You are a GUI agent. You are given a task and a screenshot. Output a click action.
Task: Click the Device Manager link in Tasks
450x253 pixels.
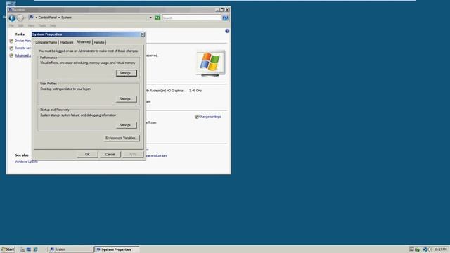pyautogui.click(x=22, y=41)
